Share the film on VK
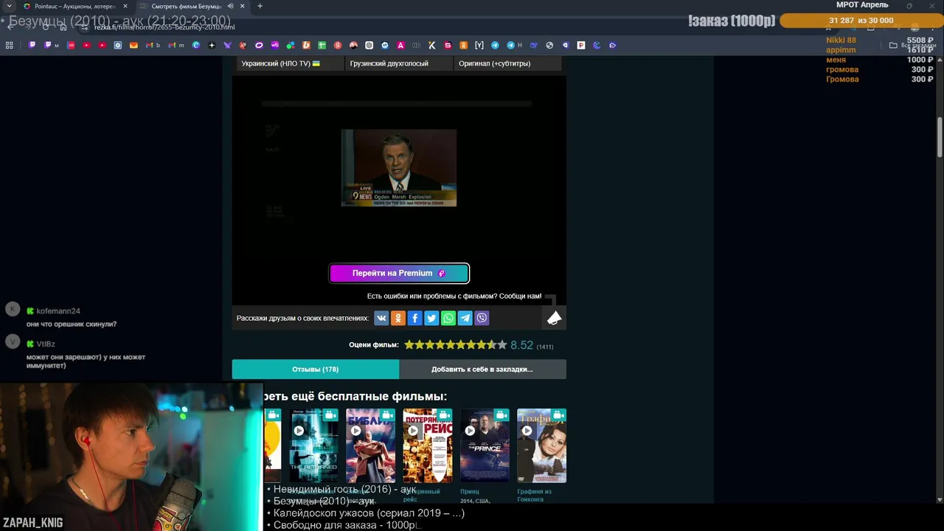Image resolution: width=944 pixels, height=531 pixels. pyautogui.click(x=381, y=318)
